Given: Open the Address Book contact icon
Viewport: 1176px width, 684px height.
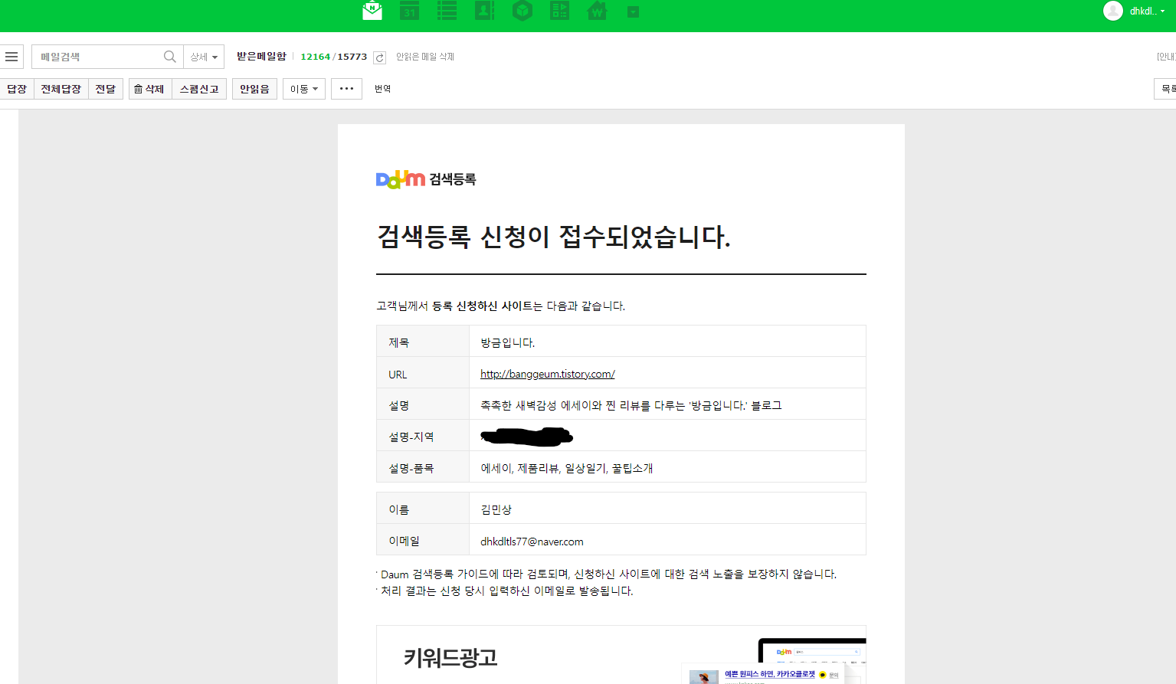Looking at the screenshot, I should 484,11.
